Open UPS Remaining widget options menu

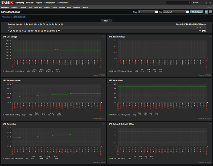click(104, 124)
